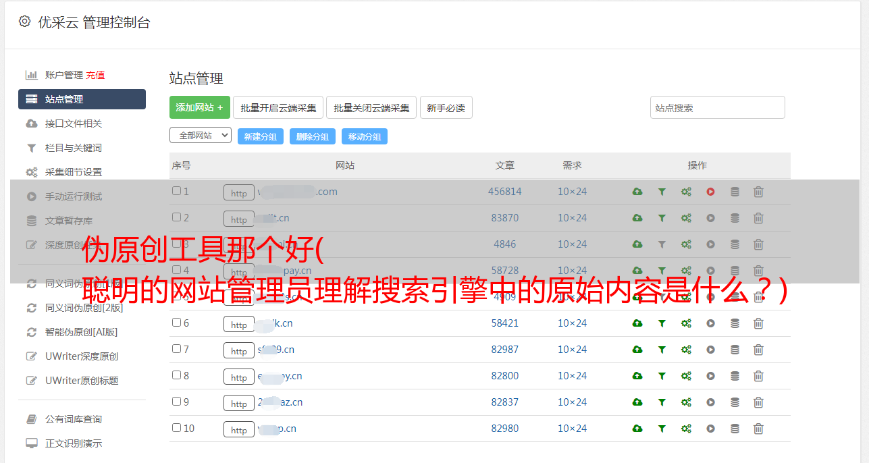Screen dimensions: 869x463
Task: Click the 删除分组 button
Action: click(x=313, y=136)
